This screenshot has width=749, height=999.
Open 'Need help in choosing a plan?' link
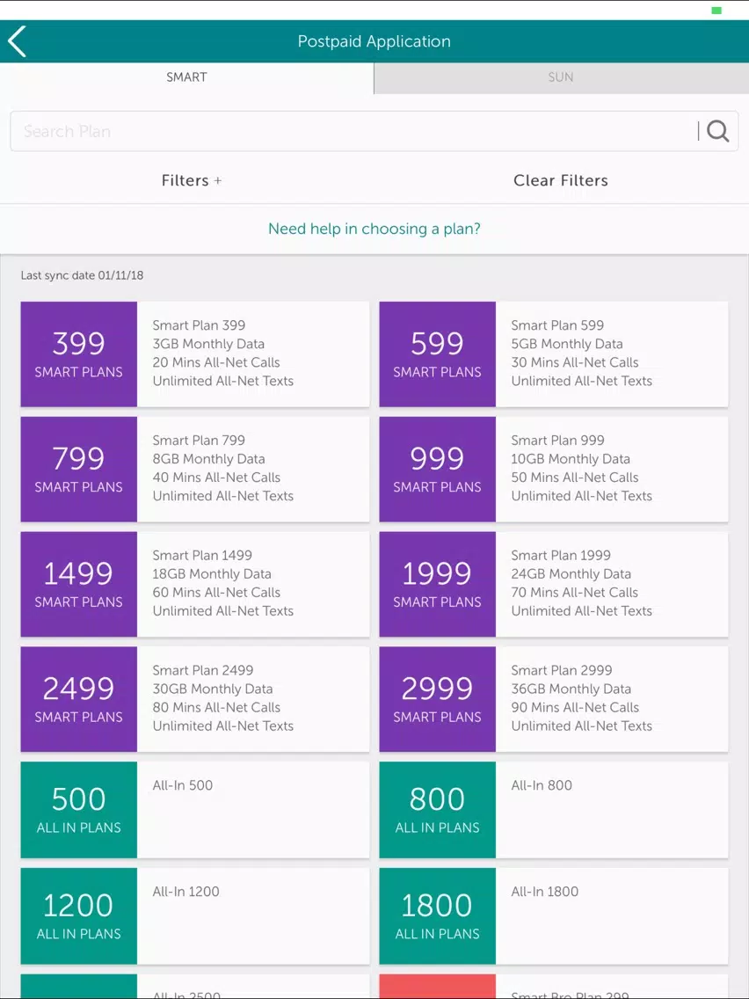[374, 229]
